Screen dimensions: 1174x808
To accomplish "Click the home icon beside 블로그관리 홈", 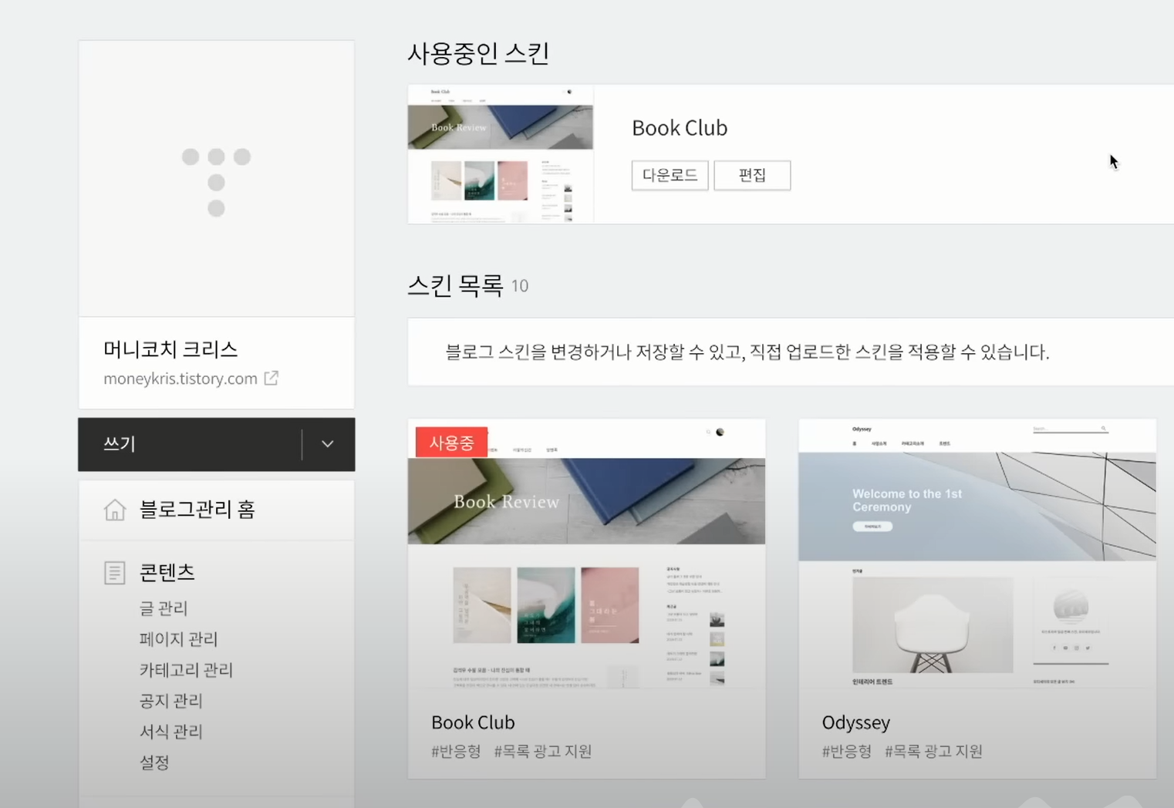I will coord(114,510).
